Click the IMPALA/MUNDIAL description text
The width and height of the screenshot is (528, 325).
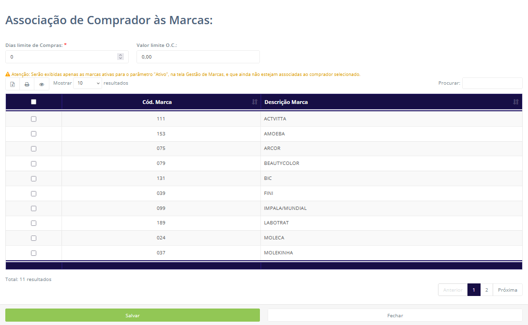click(x=285, y=208)
